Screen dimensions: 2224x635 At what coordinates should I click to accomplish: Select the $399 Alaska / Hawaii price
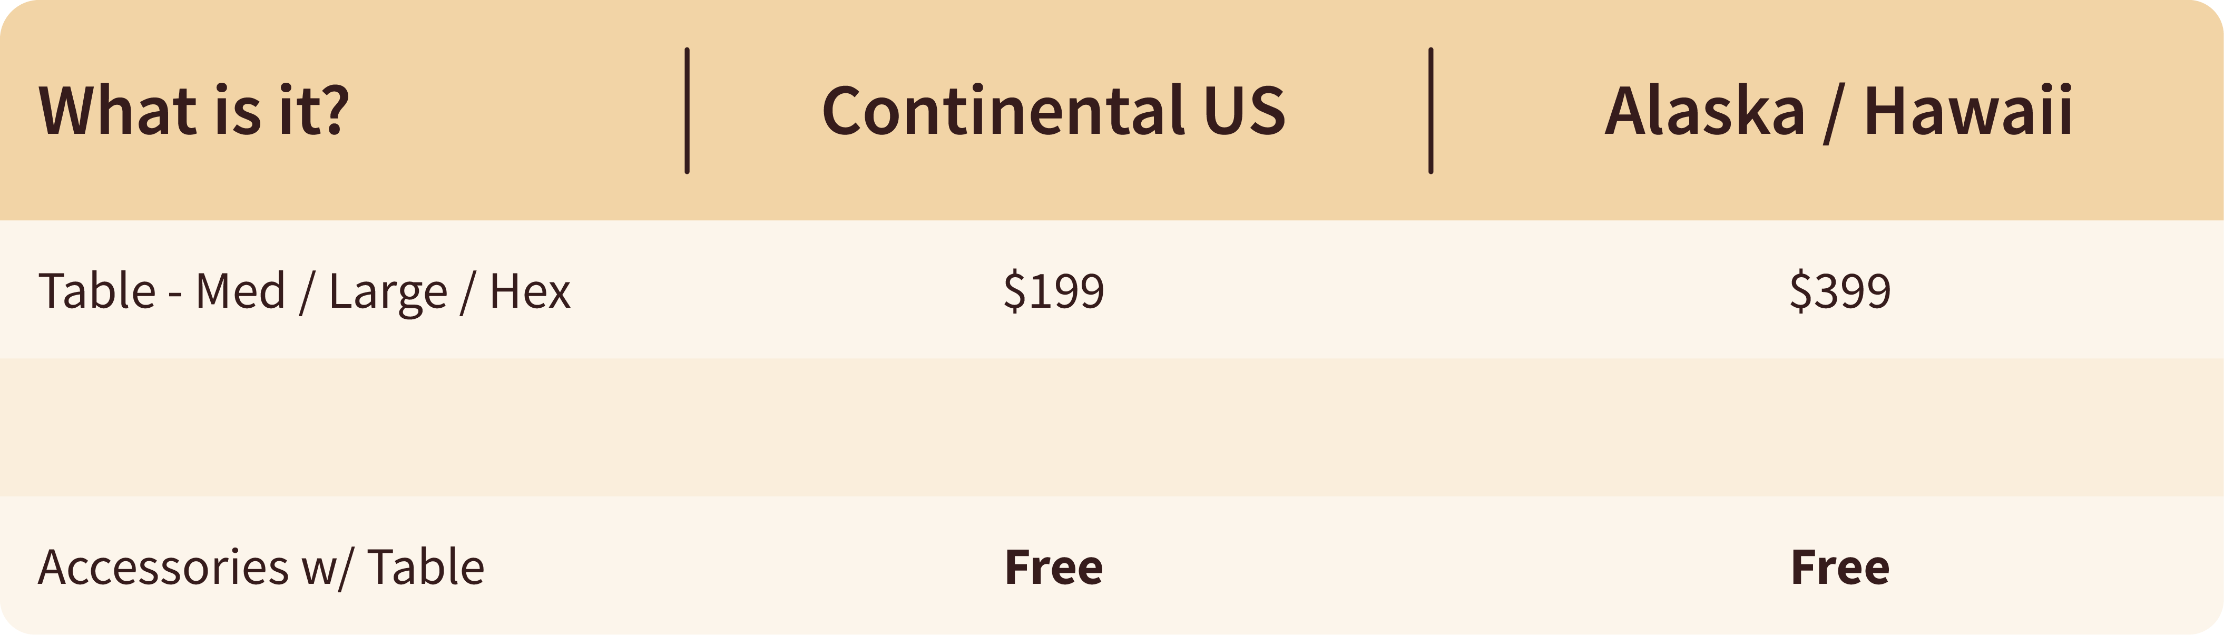(x=1840, y=291)
